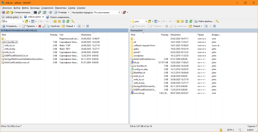258x132 pixels.
Task: Open the terminal console icon
Action: click(x=35, y=12)
